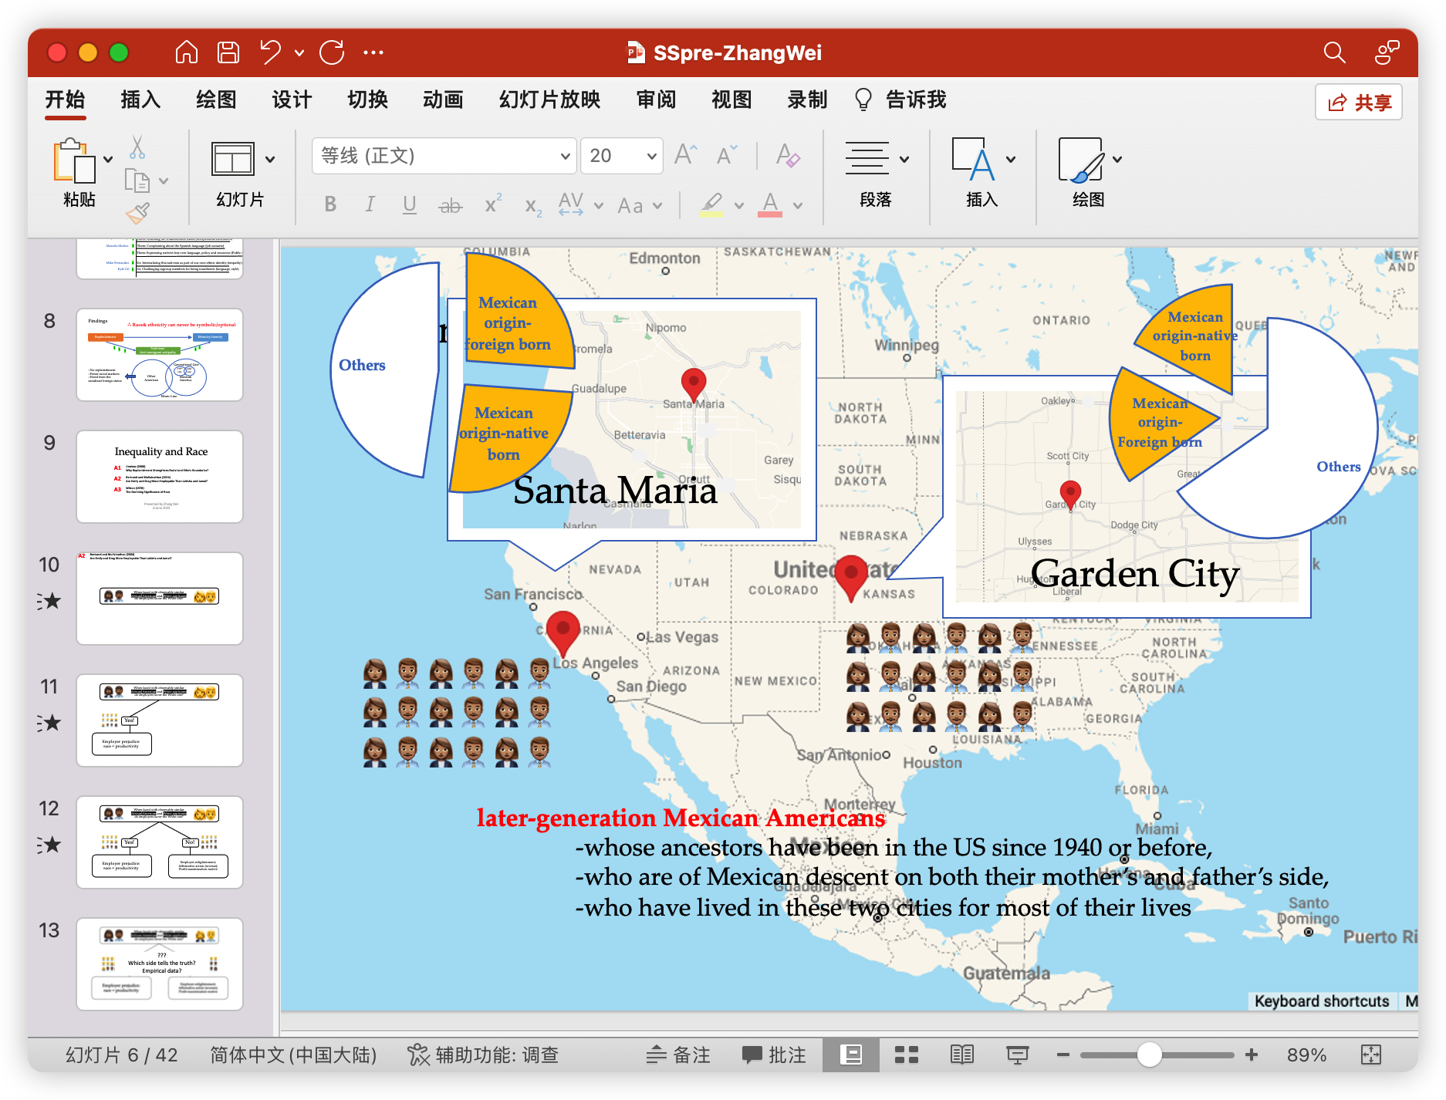Viewport: 1446px width, 1100px height.
Task: Switch to the 切换 (Transitions) tab
Action: coord(367,100)
